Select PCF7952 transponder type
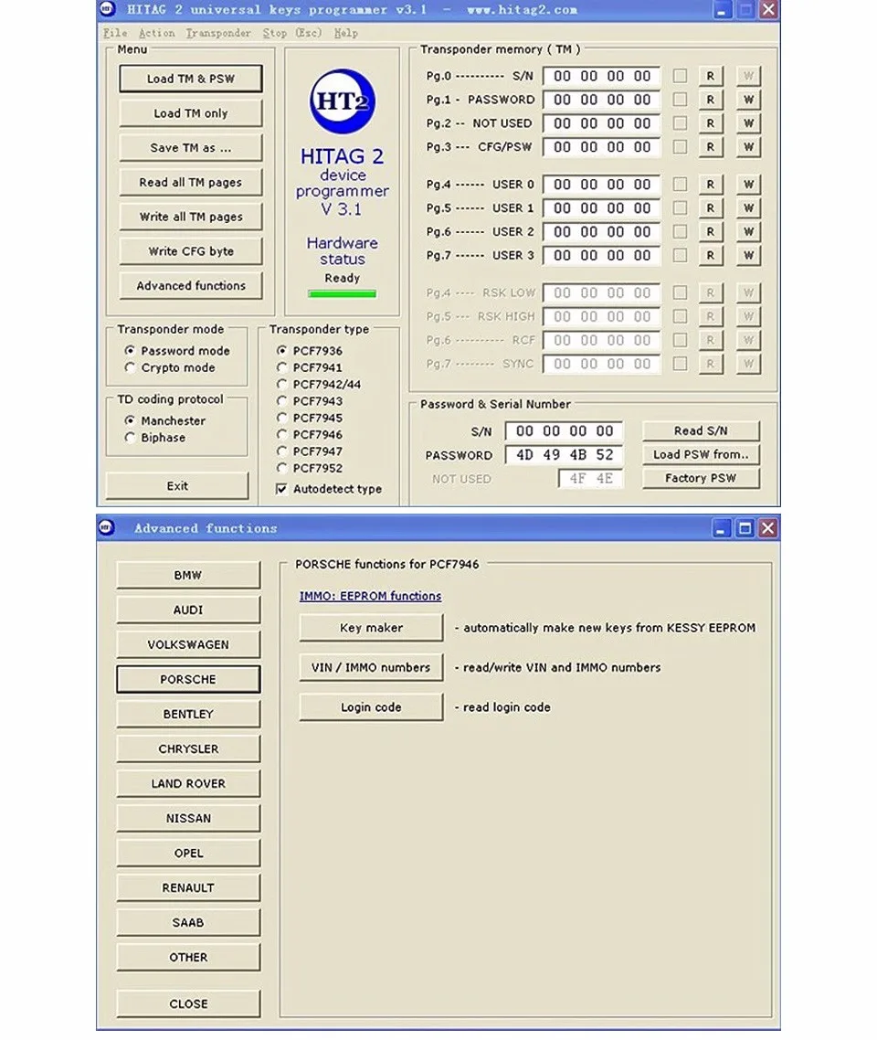 281,468
